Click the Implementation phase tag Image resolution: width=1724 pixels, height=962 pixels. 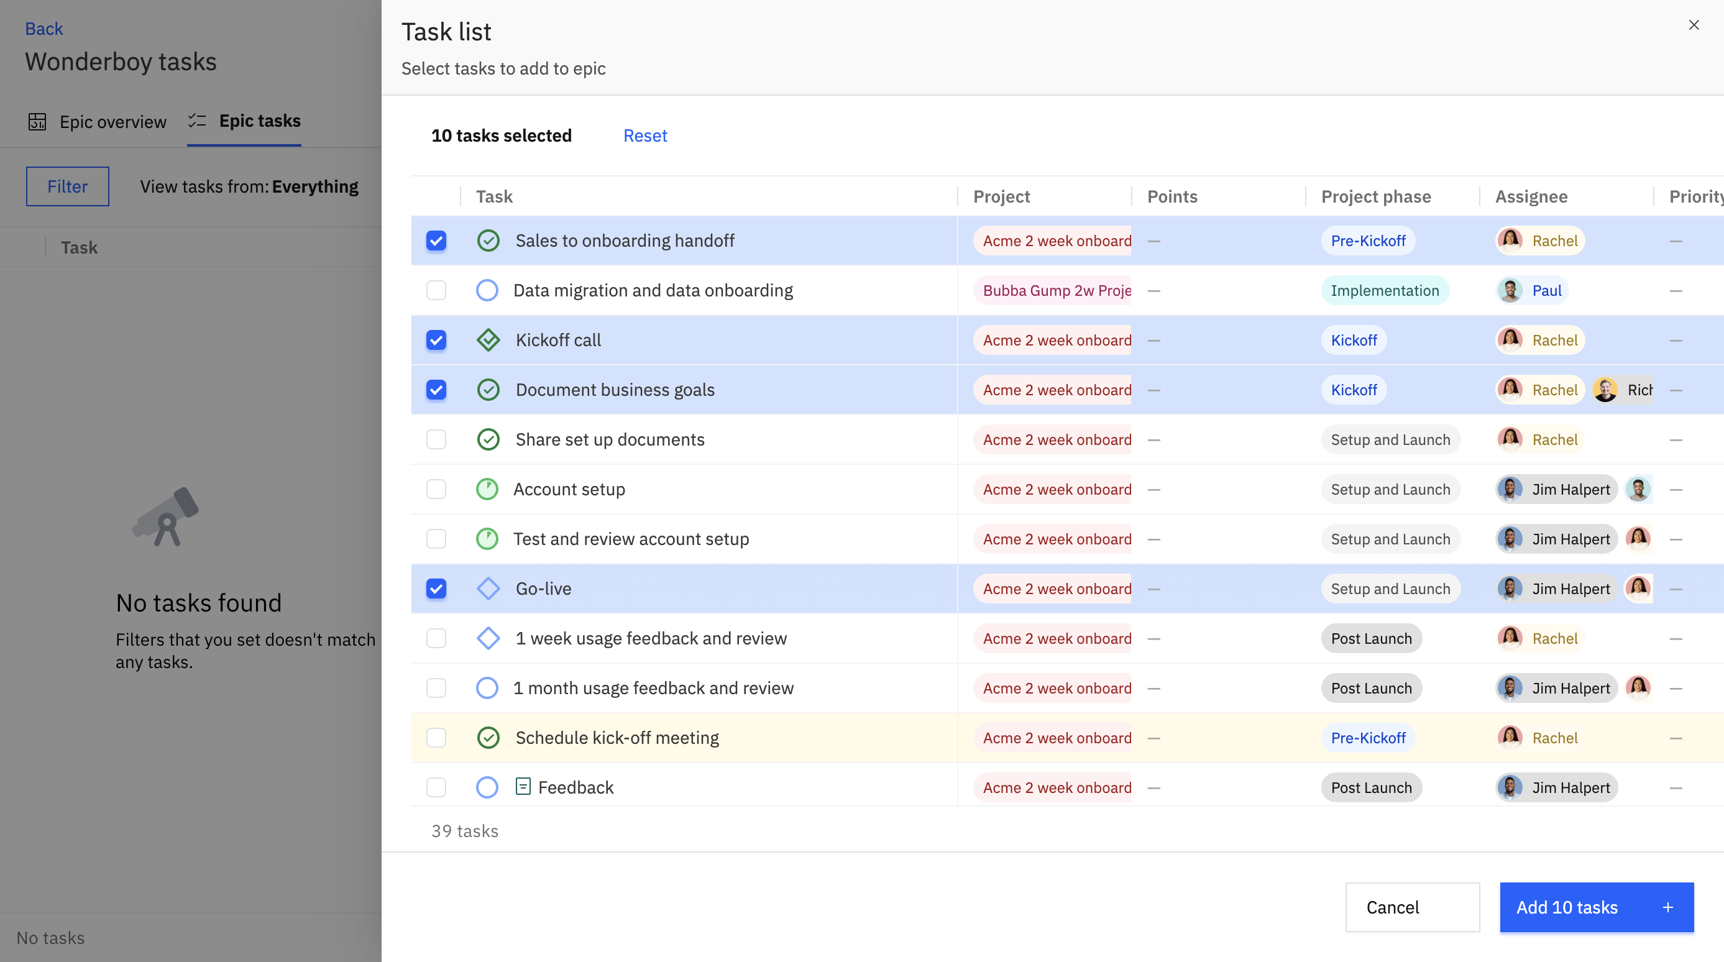click(x=1384, y=290)
